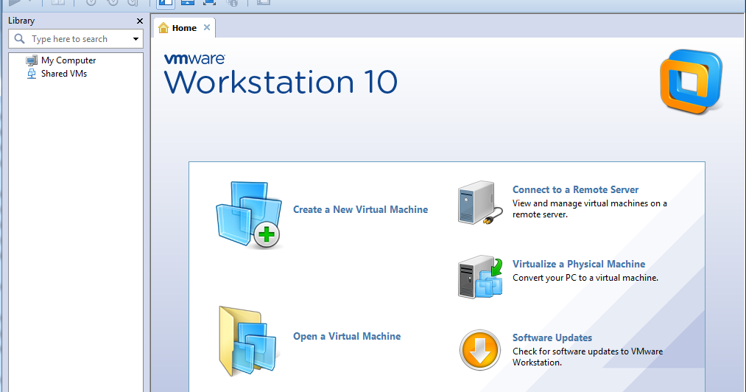Click 'Convert your PC to a virtual machine.' text
This screenshot has width=746, height=392.
[585, 278]
